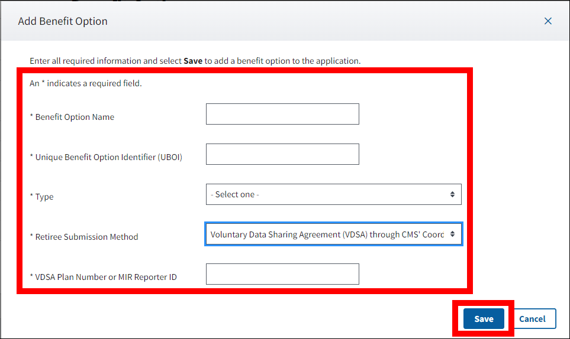Viewport: 570px width, 339px height.
Task: Cancel adding the benefit option
Action: pos(532,319)
